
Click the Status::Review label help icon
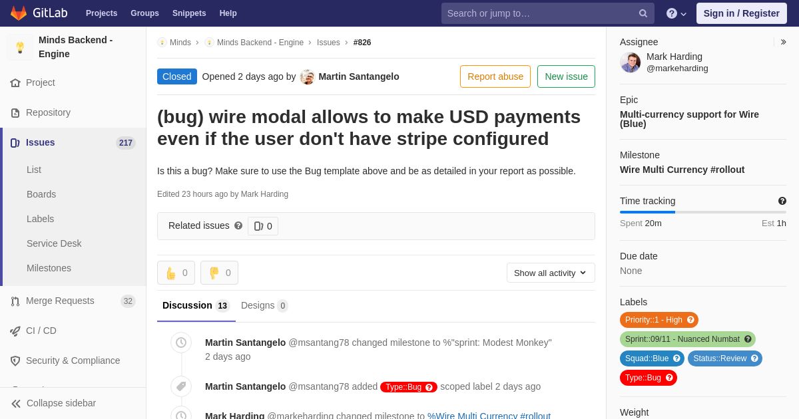click(x=754, y=358)
